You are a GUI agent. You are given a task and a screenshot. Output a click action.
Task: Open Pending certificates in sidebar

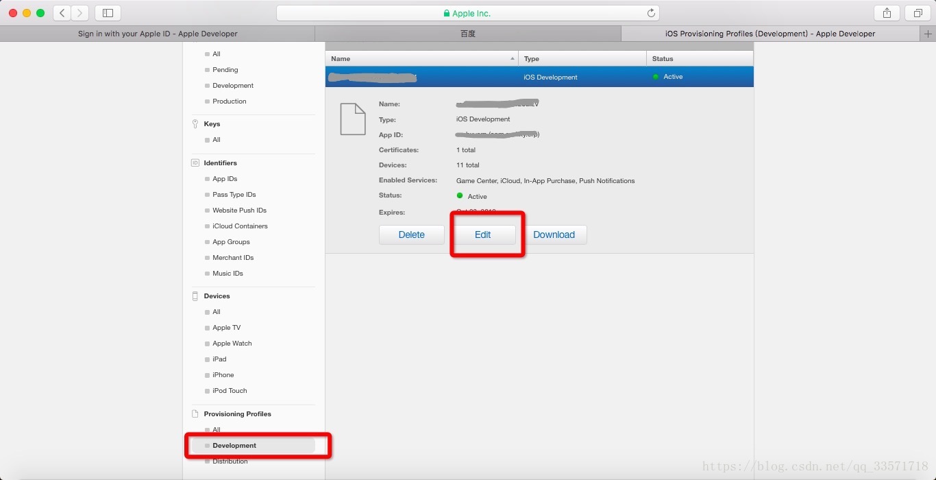[225, 70]
